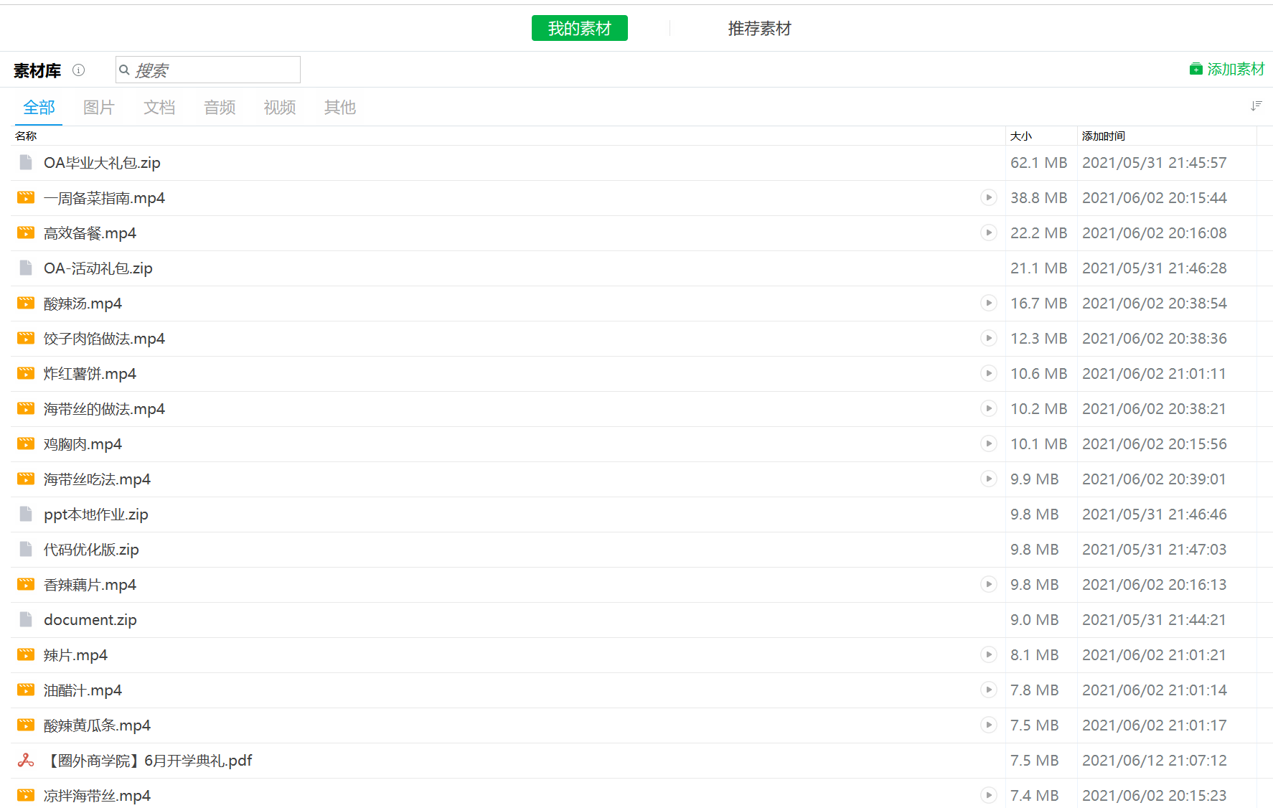Click the PDF icon for 6月开学典礼.pdf

(x=26, y=761)
